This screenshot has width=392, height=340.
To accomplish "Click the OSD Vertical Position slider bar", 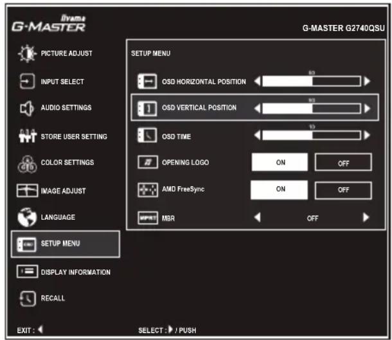I will click(x=312, y=109).
